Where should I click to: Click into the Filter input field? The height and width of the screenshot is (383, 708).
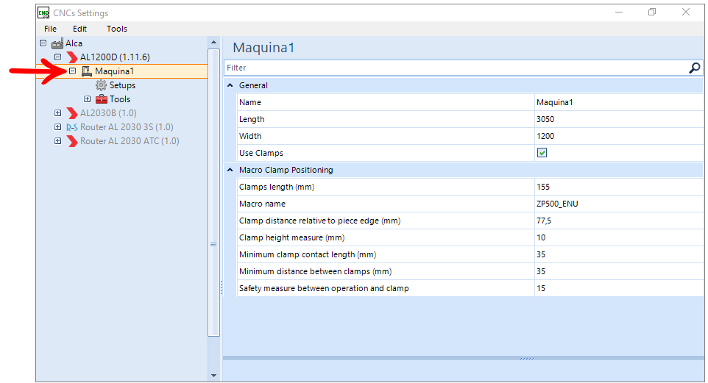[456, 68]
